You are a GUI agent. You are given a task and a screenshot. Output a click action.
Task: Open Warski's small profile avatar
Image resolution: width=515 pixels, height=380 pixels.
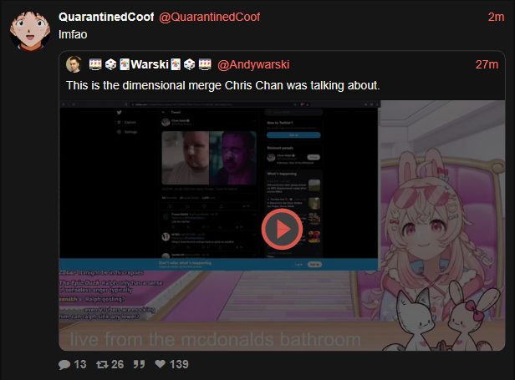(74, 64)
